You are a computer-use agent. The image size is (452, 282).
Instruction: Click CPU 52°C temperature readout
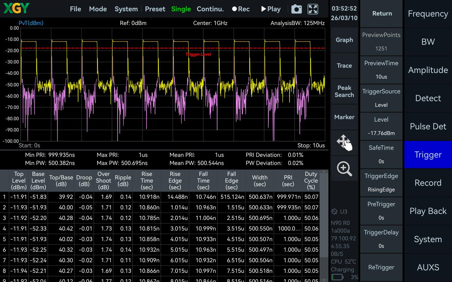pos(344,262)
